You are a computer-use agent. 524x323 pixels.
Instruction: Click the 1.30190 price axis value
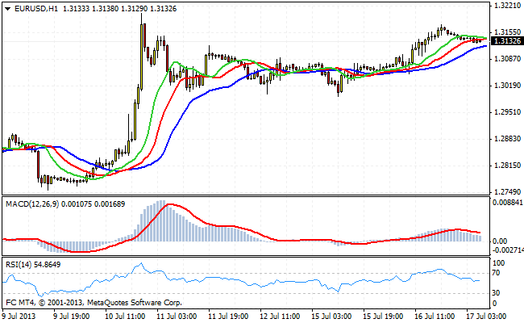[507, 86]
